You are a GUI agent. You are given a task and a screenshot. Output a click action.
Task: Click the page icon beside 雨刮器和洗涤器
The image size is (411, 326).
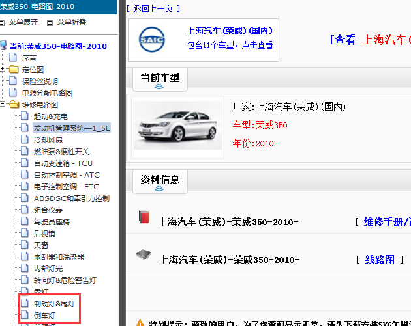[x=25, y=256]
